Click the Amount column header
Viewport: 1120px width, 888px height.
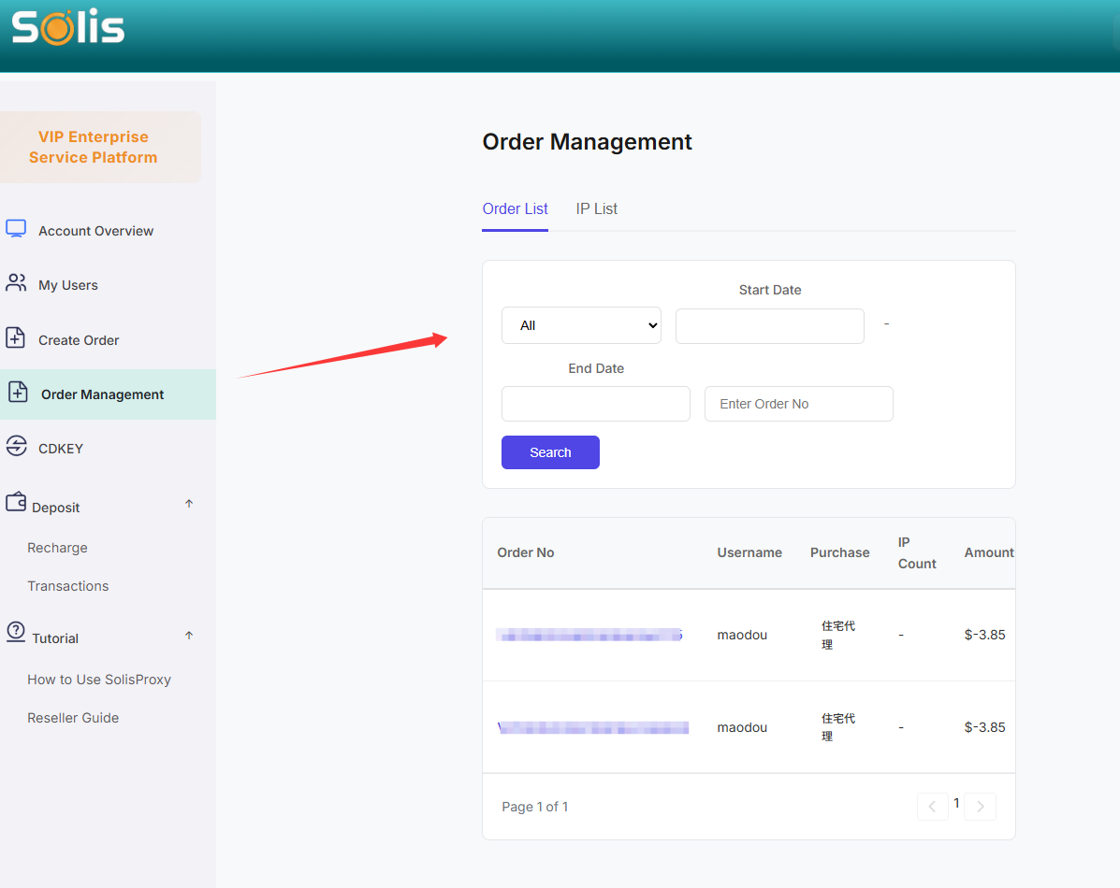pyautogui.click(x=989, y=552)
